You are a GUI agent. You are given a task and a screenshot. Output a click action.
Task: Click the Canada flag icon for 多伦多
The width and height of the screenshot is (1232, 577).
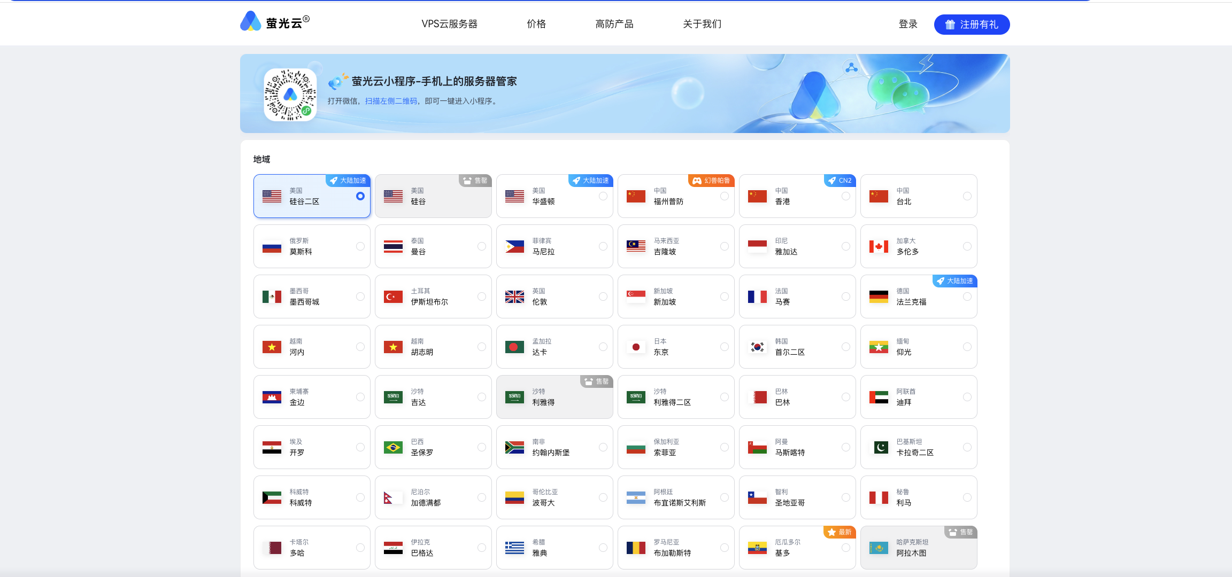pyautogui.click(x=879, y=246)
